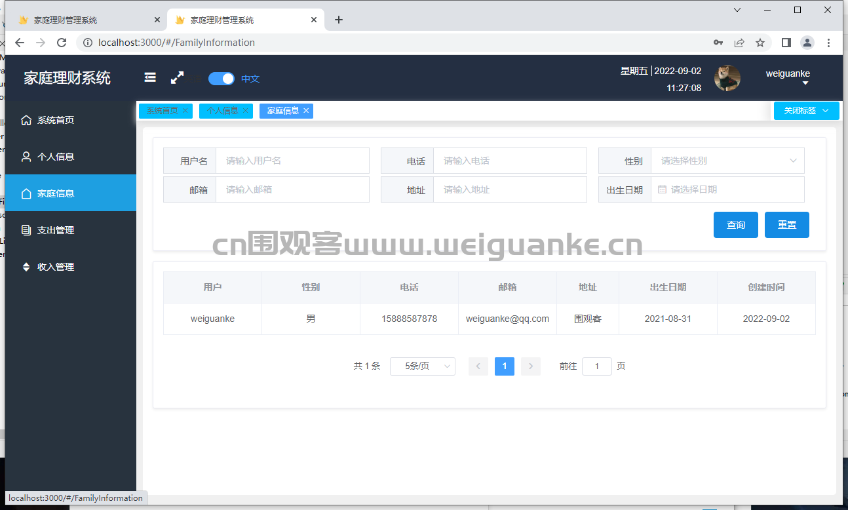Go to next page with right chevron
The height and width of the screenshot is (510, 848).
coord(531,366)
